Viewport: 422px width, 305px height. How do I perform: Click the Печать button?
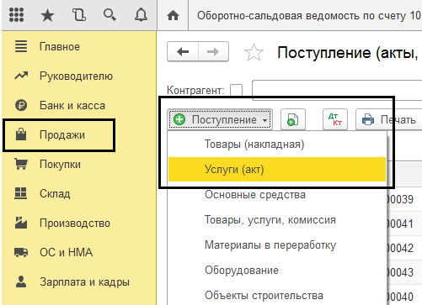[389, 119]
